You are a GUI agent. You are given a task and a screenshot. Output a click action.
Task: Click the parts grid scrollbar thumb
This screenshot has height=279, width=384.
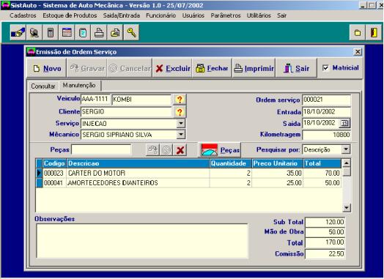coord(347,172)
